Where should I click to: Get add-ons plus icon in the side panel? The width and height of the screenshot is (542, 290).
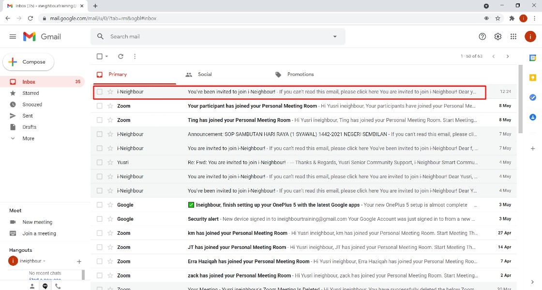click(533, 148)
